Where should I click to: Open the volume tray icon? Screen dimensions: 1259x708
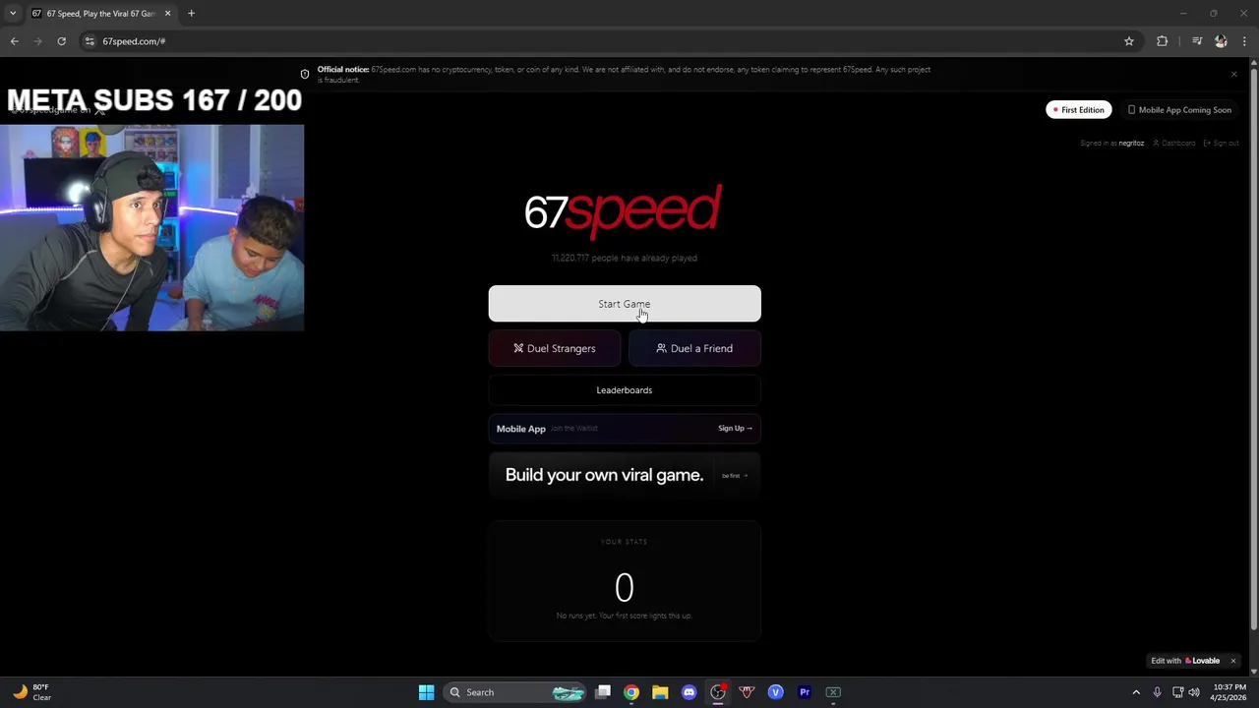(1194, 692)
